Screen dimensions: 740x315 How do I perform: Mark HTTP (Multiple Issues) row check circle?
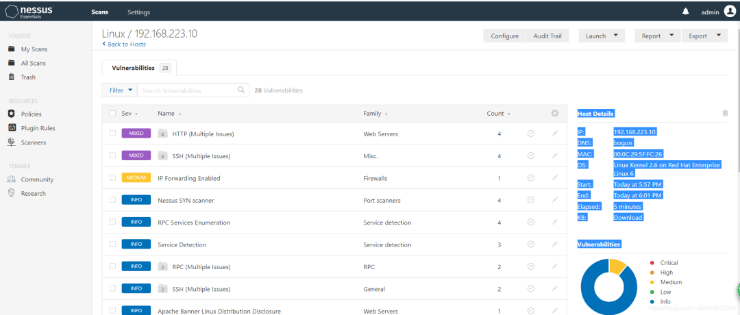(x=530, y=134)
